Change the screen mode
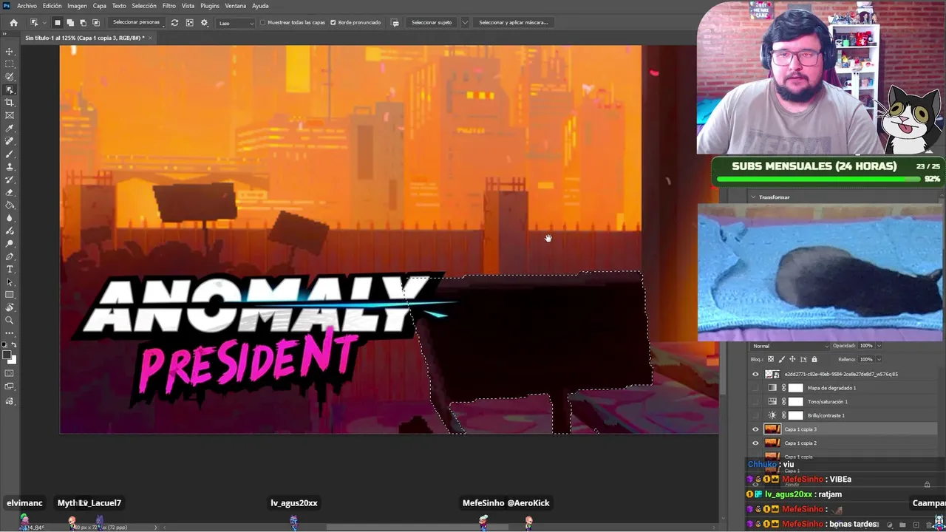The height and width of the screenshot is (532, 946). click(10, 386)
